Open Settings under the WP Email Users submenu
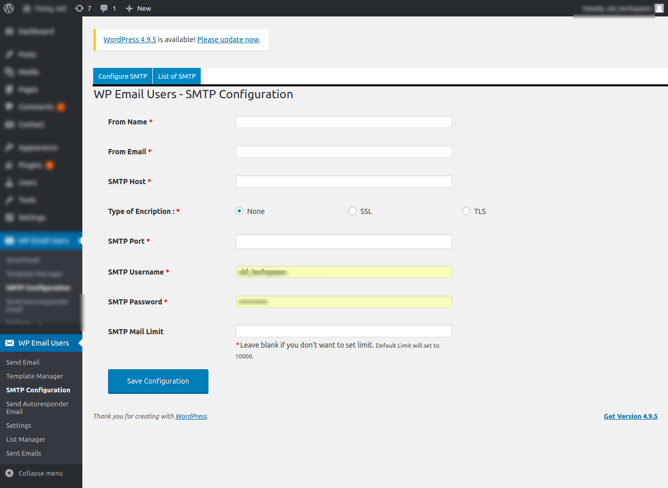Screen dimensions: 668x488 pos(19,425)
